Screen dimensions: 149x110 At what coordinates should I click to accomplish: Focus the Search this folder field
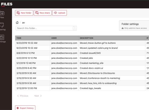46,28
